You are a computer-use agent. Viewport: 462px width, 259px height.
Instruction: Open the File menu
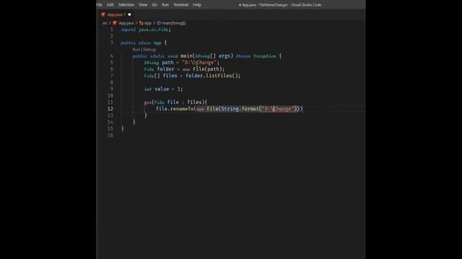point(100,5)
